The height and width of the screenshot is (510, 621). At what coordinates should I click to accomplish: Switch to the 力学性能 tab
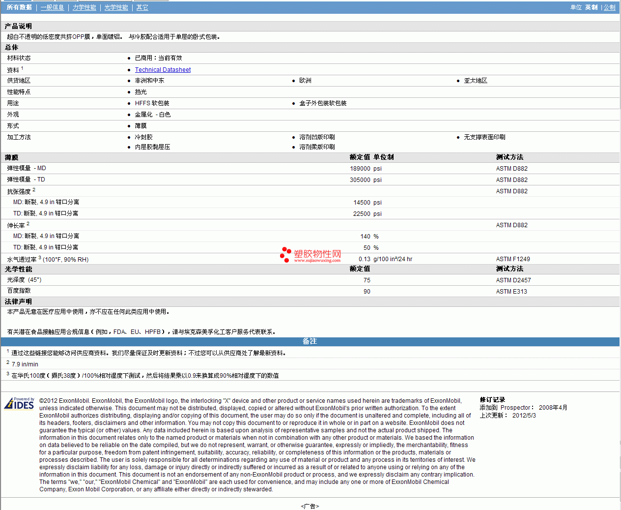click(x=85, y=7)
